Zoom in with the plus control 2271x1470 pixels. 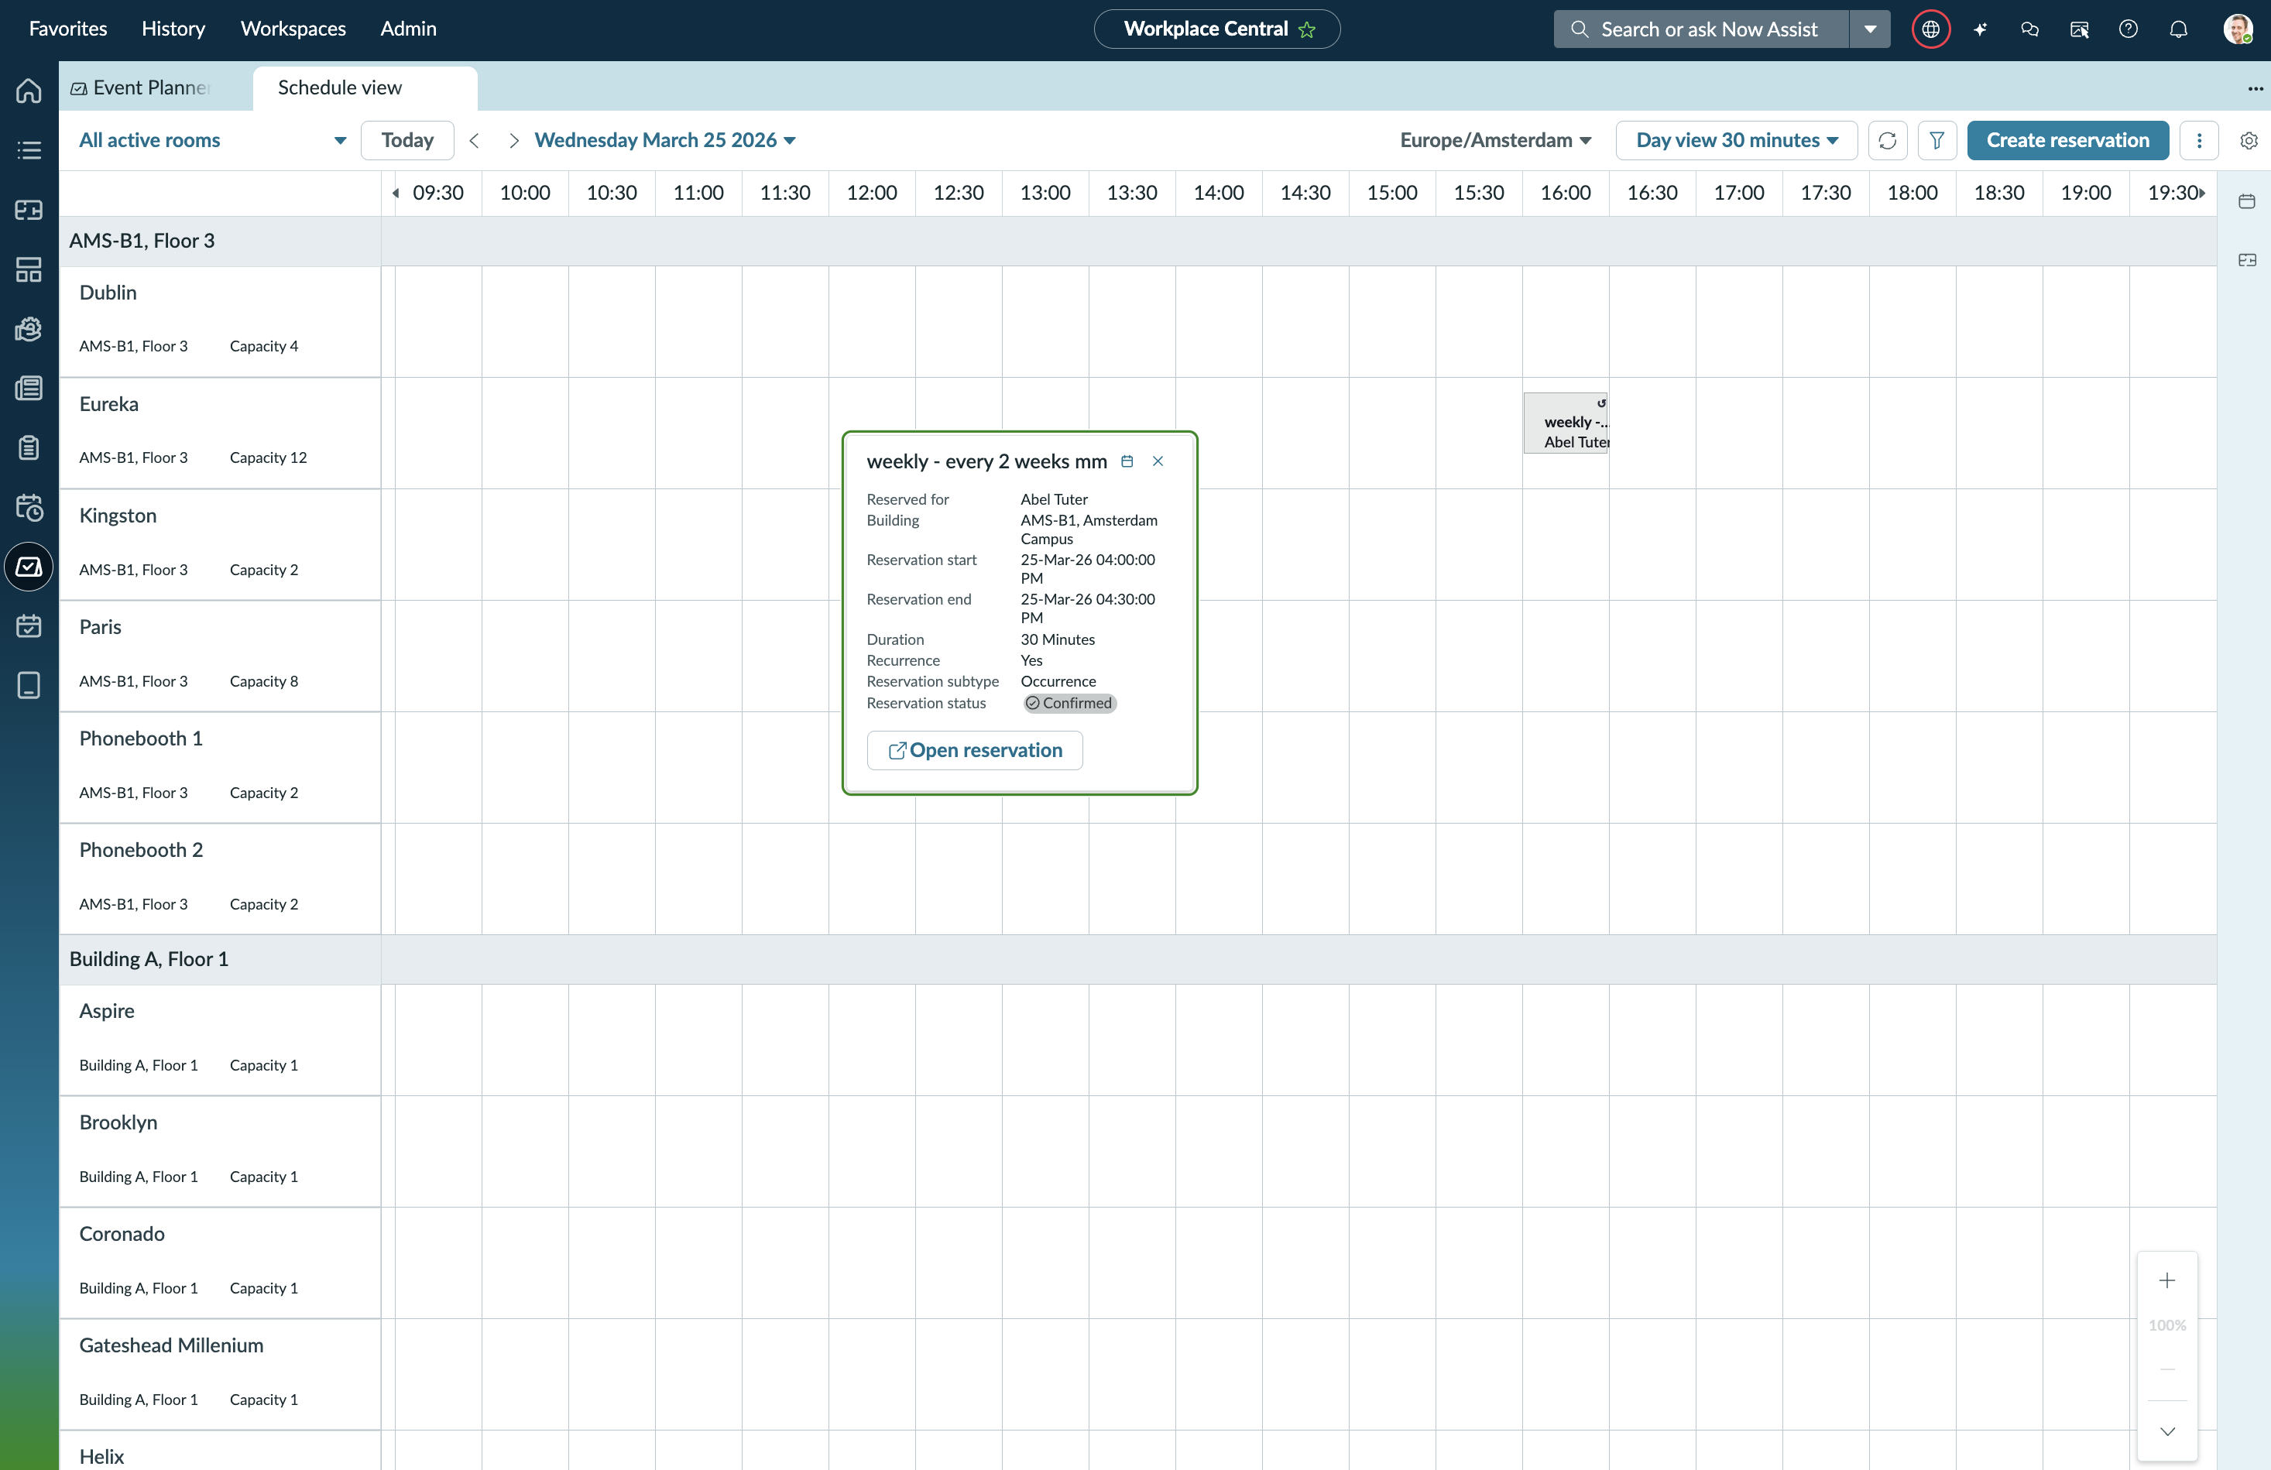[x=2167, y=1280]
